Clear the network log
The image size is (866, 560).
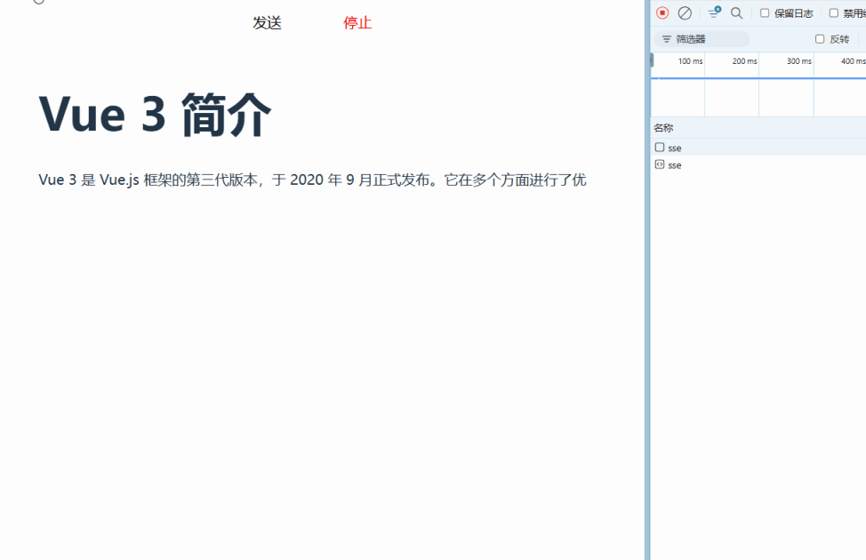click(x=685, y=12)
